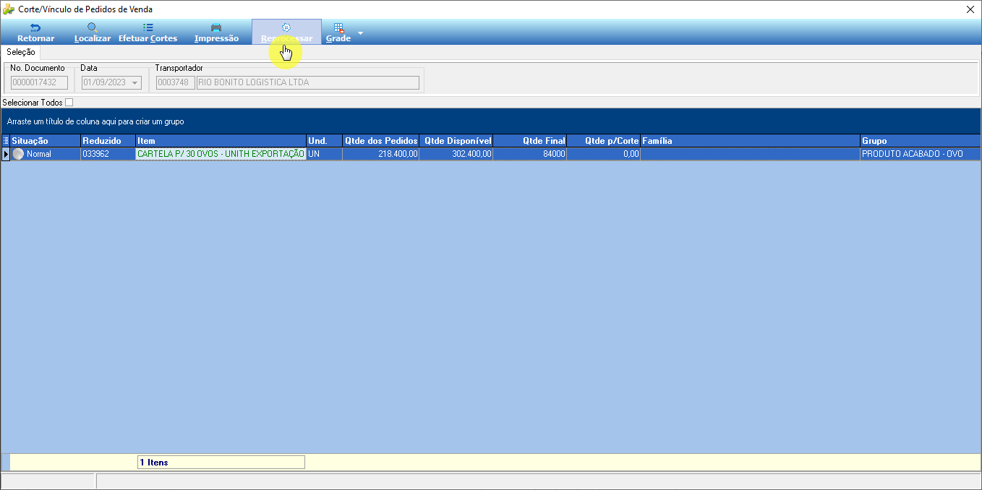The height and width of the screenshot is (490, 982).
Task: Click the application icon in title bar
Action: [x=9, y=9]
